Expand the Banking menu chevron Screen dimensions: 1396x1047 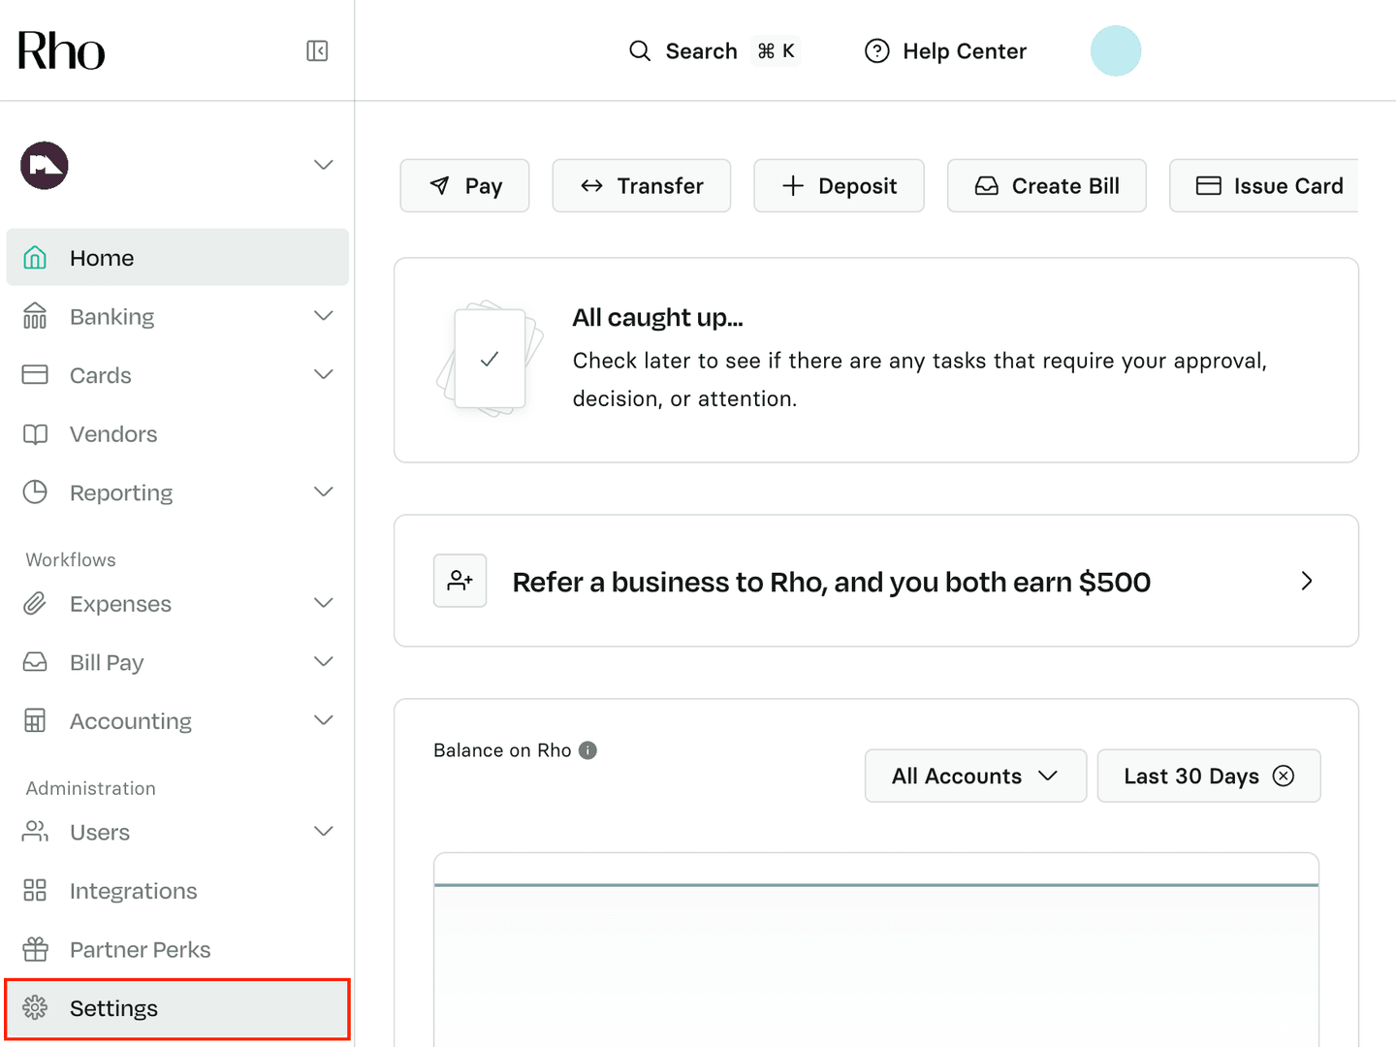click(x=324, y=316)
